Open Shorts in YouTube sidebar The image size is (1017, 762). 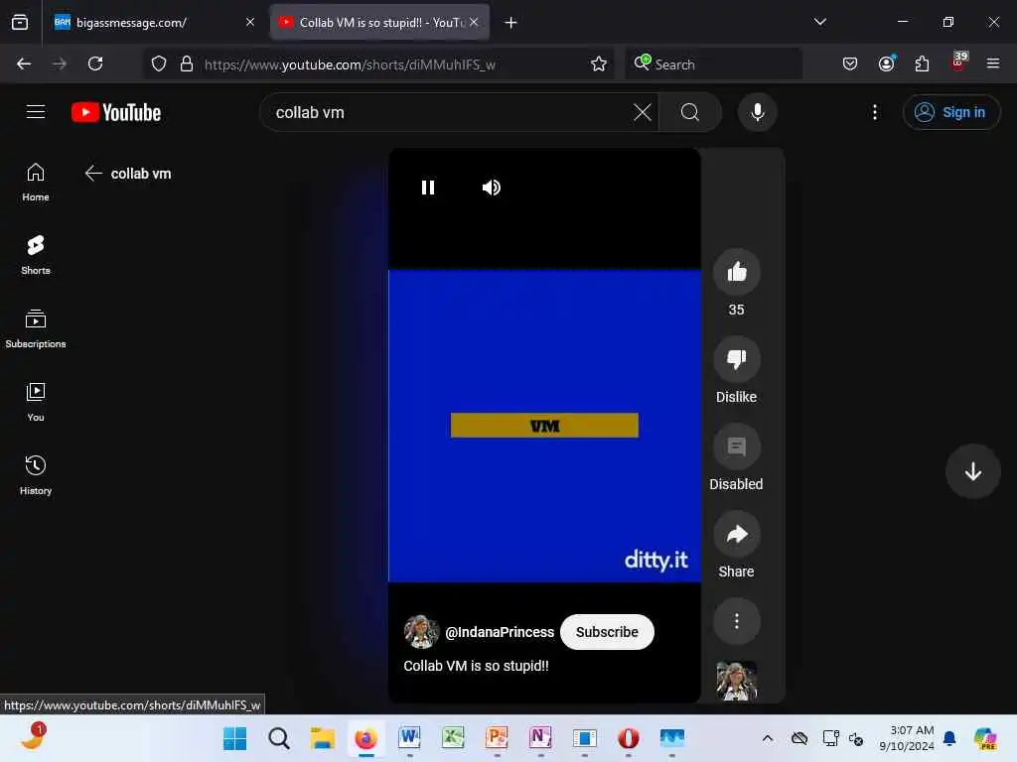(36, 255)
